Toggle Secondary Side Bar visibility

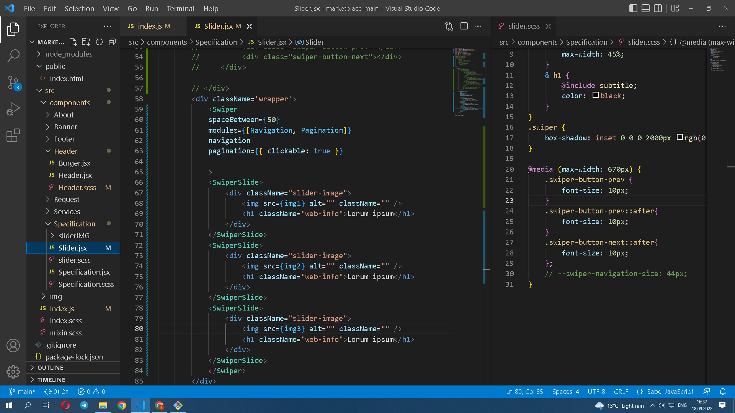coord(658,8)
